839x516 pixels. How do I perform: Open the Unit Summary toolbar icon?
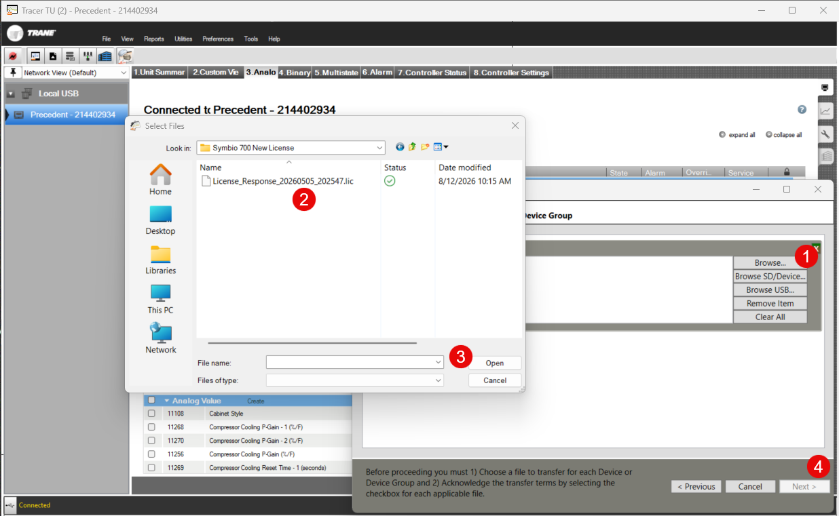(35, 56)
